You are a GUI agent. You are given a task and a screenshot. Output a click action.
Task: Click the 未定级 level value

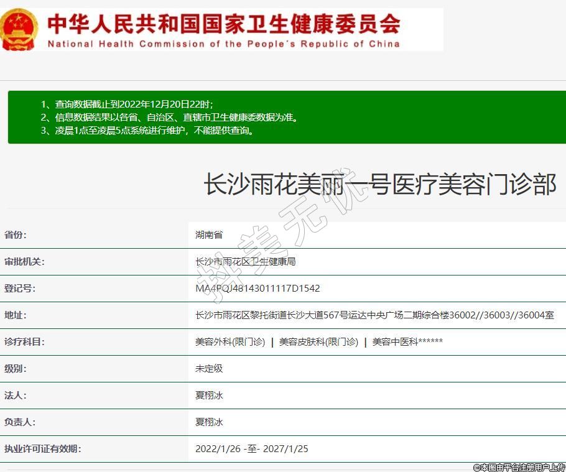tap(209, 369)
